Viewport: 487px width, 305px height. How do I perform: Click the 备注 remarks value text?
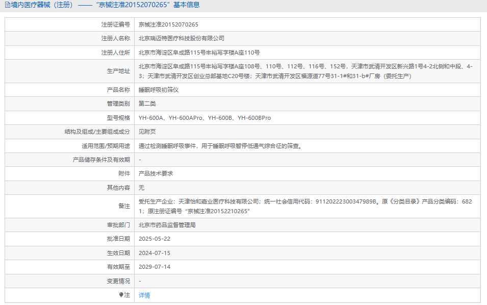[x=305, y=206]
